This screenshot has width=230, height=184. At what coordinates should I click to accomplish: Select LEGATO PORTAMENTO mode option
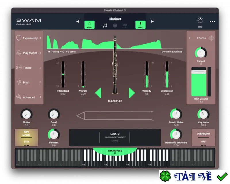(115, 137)
